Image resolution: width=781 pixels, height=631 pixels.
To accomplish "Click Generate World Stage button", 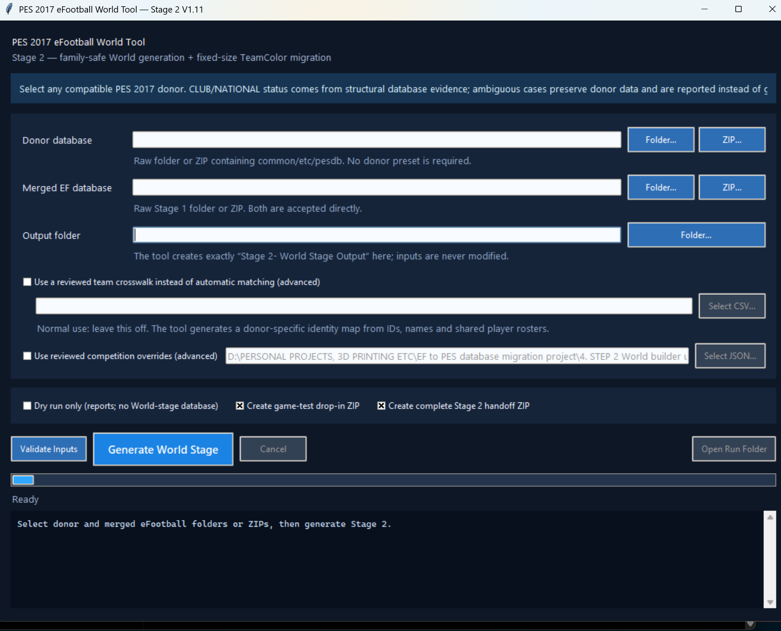I will pyautogui.click(x=163, y=449).
